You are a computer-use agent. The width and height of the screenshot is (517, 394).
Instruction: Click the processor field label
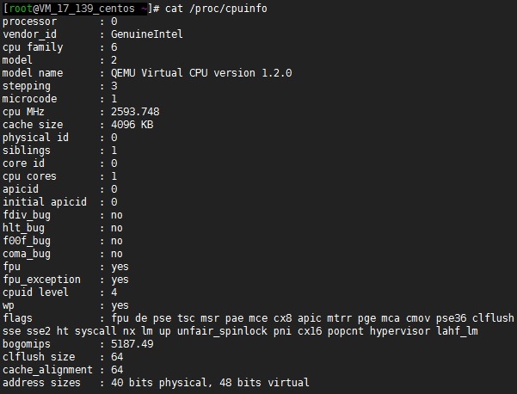click(x=31, y=22)
